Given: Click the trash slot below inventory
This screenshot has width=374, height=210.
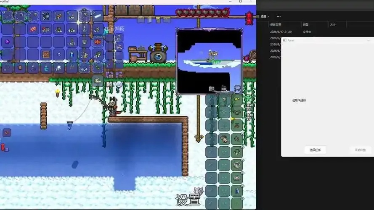Looking at the screenshot, I should (x=98, y=81).
